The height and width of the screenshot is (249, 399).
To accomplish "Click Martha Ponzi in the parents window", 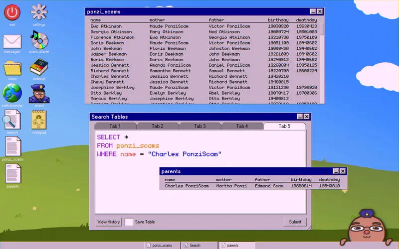I will (231, 186).
